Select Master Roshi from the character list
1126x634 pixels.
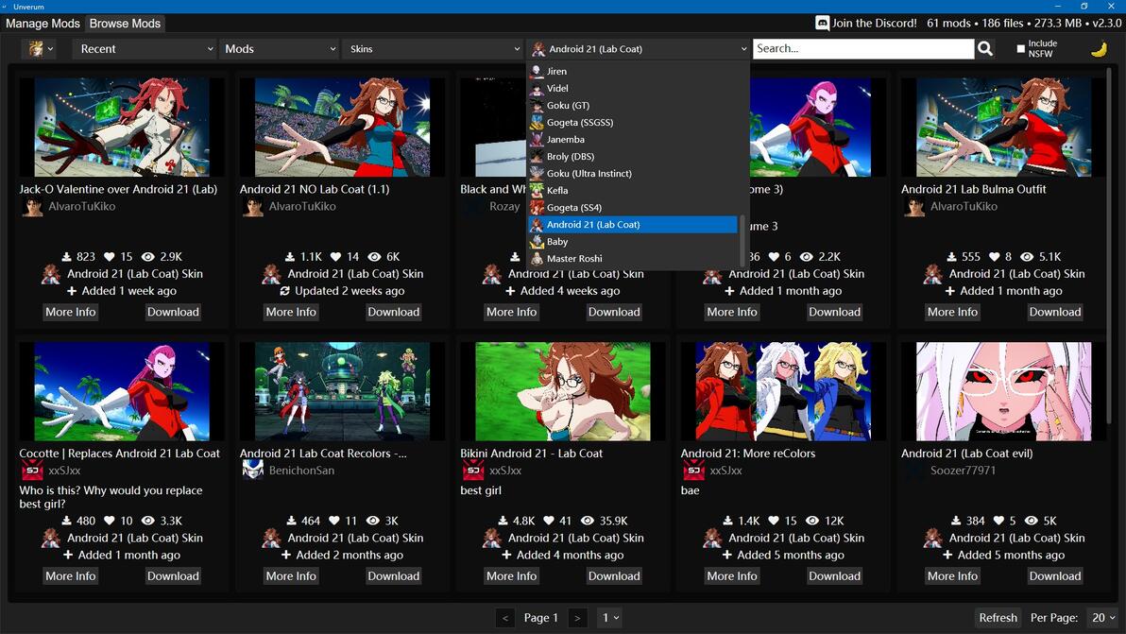(633, 259)
